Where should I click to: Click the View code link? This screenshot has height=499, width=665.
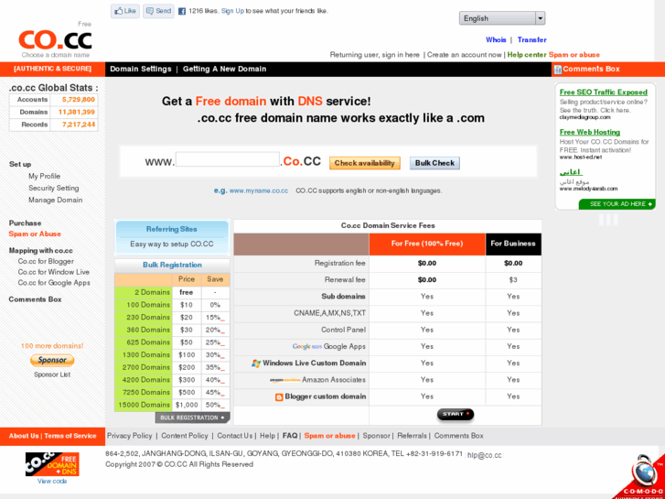pos(52,482)
